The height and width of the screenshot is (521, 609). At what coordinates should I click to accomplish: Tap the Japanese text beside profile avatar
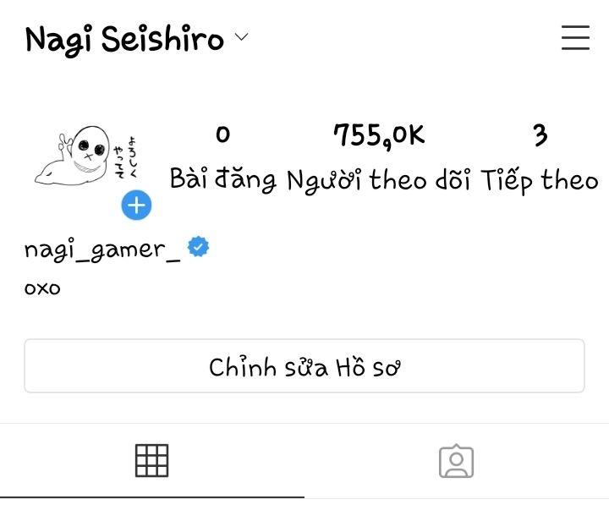click(x=125, y=156)
